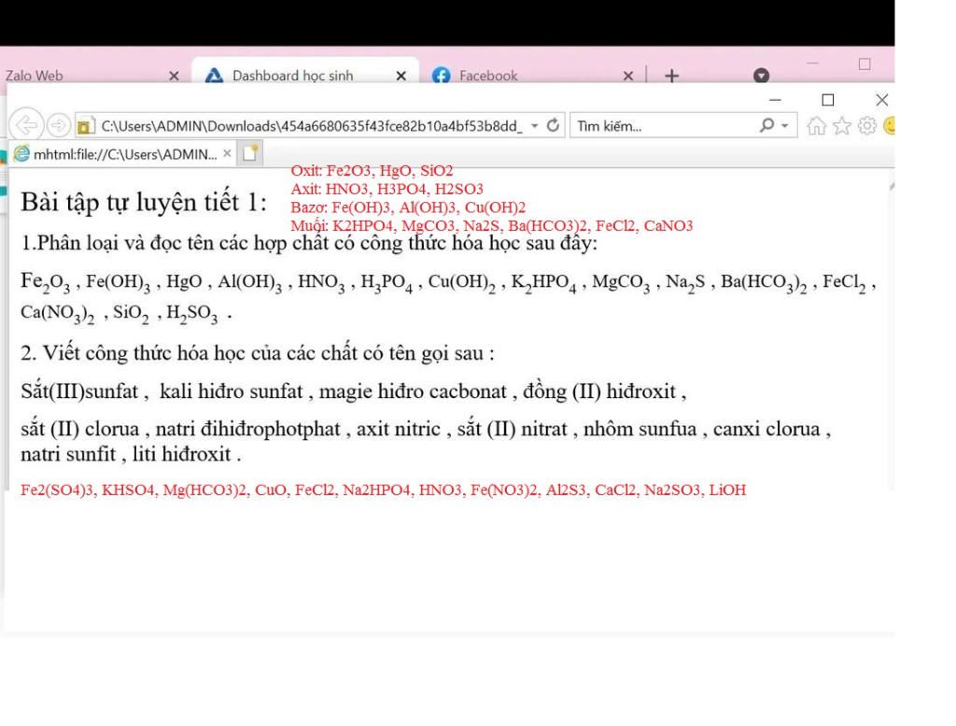Close the Internet Explorer window
The image size is (956, 726).
click(x=881, y=99)
